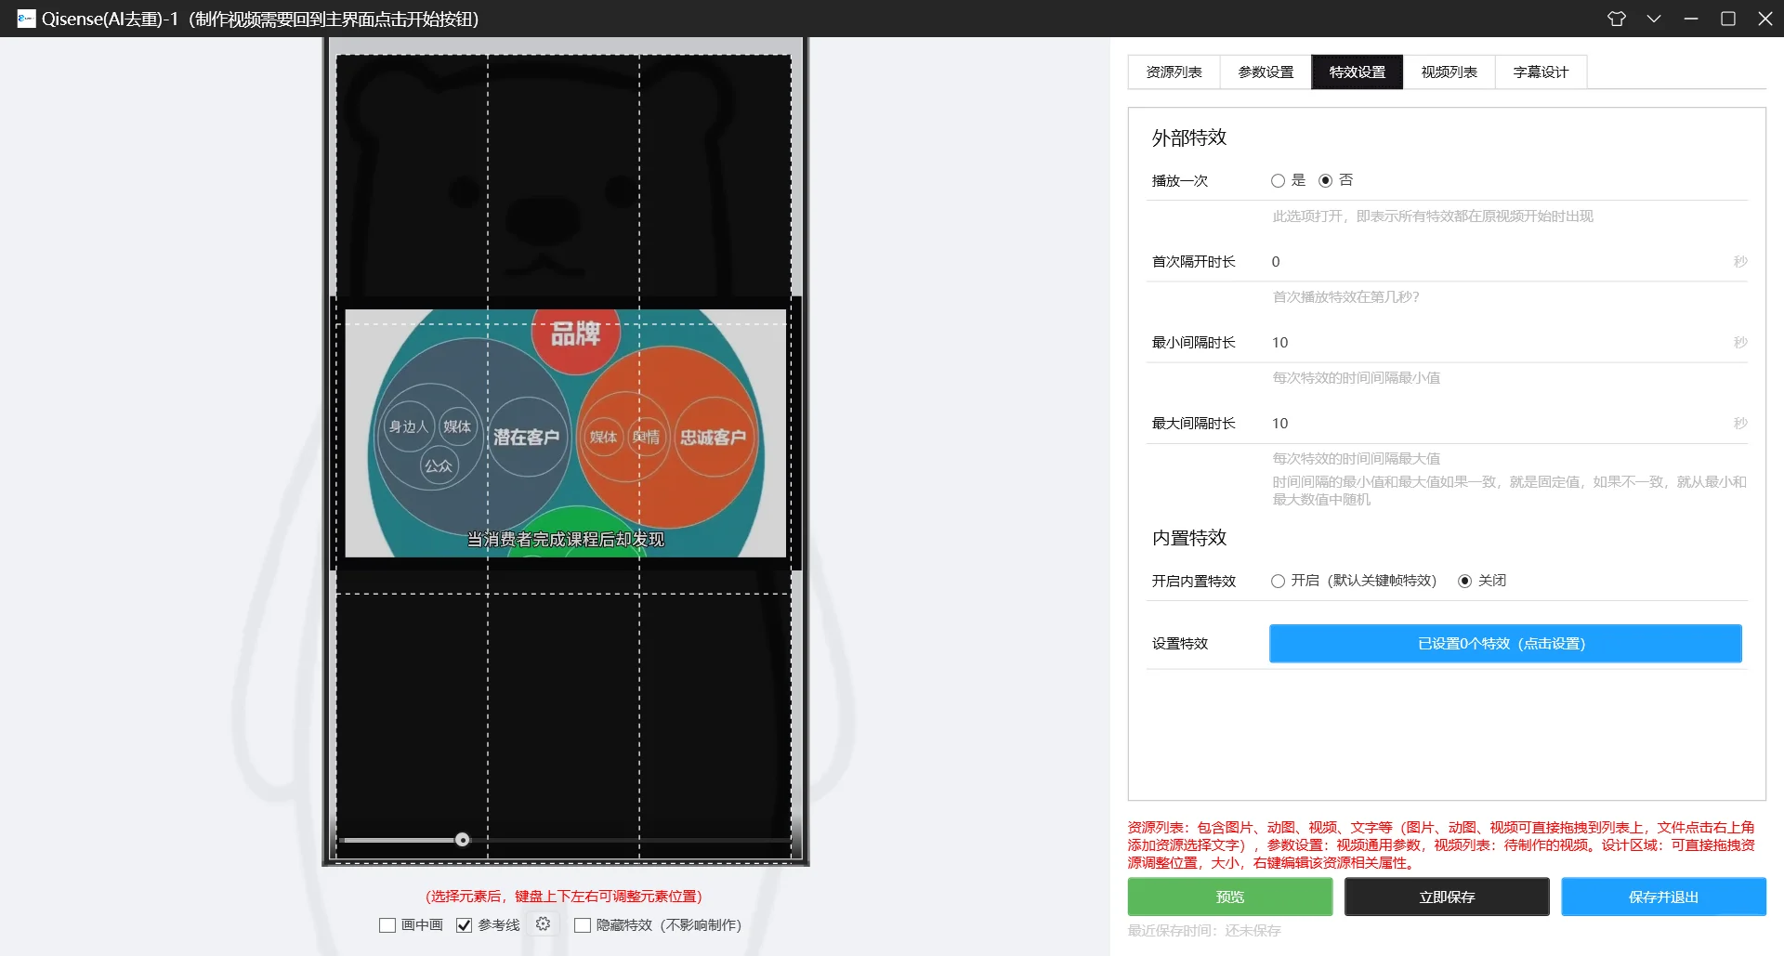Viewport: 1784px width, 956px height.
Task: Uncheck the 参考线 checkbox
Action: (465, 924)
